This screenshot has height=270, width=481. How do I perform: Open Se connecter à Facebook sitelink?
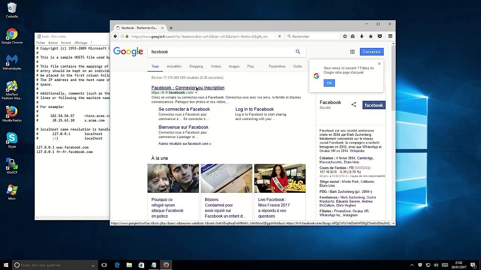pos(184,109)
